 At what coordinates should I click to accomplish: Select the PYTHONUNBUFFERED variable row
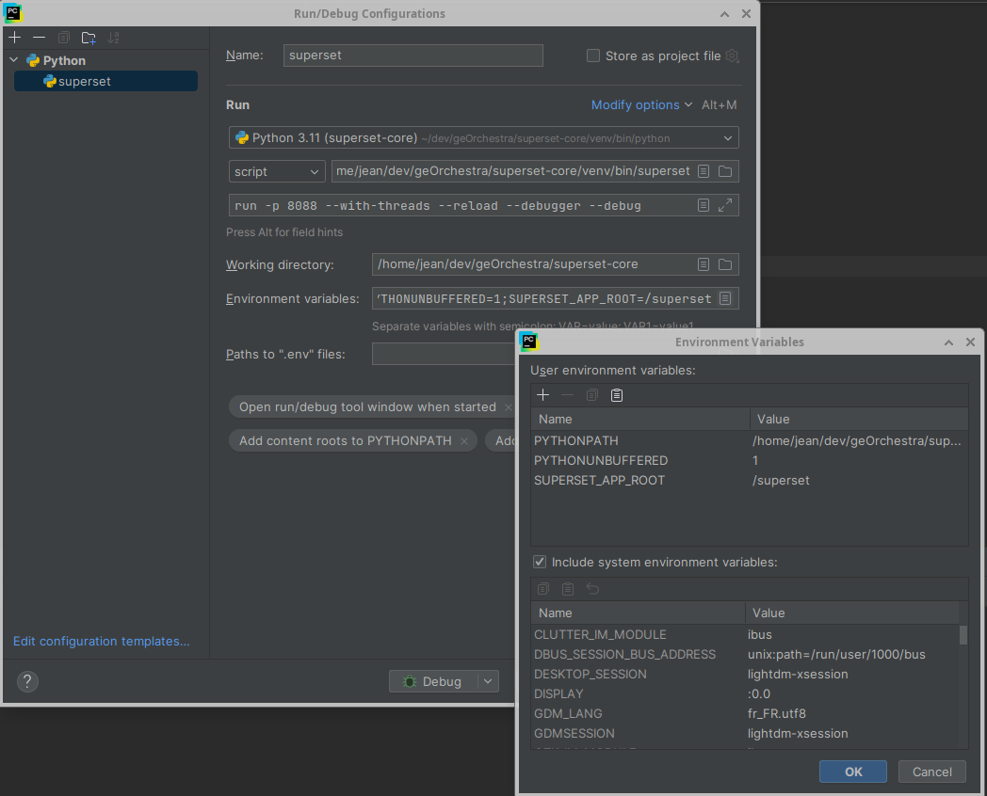click(x=749, y=461)
